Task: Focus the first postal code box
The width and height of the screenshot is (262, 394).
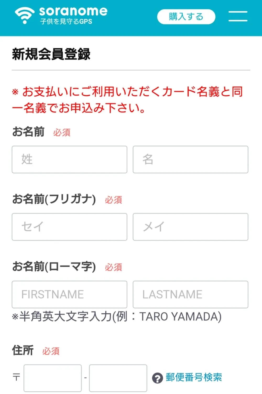Action: pyautogui.click(x=53, y=378)
